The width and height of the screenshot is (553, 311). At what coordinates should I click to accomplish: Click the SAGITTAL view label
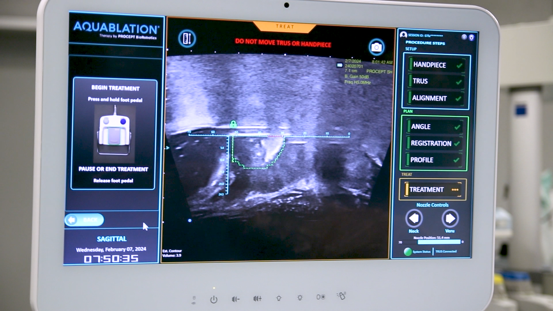coord(112,239)
